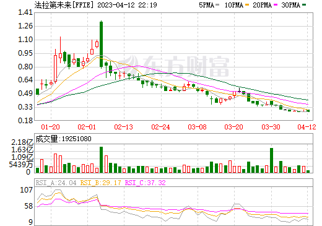This screenshot has height=226, width=322.
Task: Click the 30PMA legend label
Action: 290,5
